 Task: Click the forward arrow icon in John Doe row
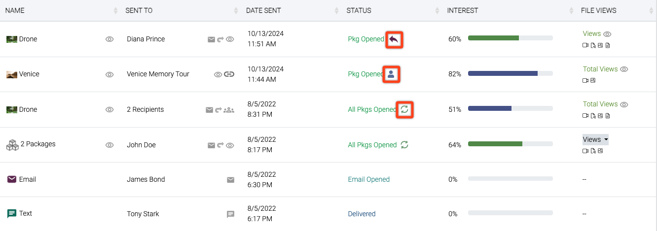tap(219, 145)
